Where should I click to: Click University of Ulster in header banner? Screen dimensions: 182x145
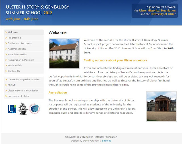pyautogui.click(x=163, y=14)
